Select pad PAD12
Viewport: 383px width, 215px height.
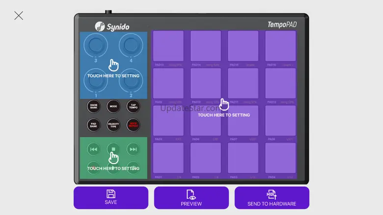tap(280, 83)
